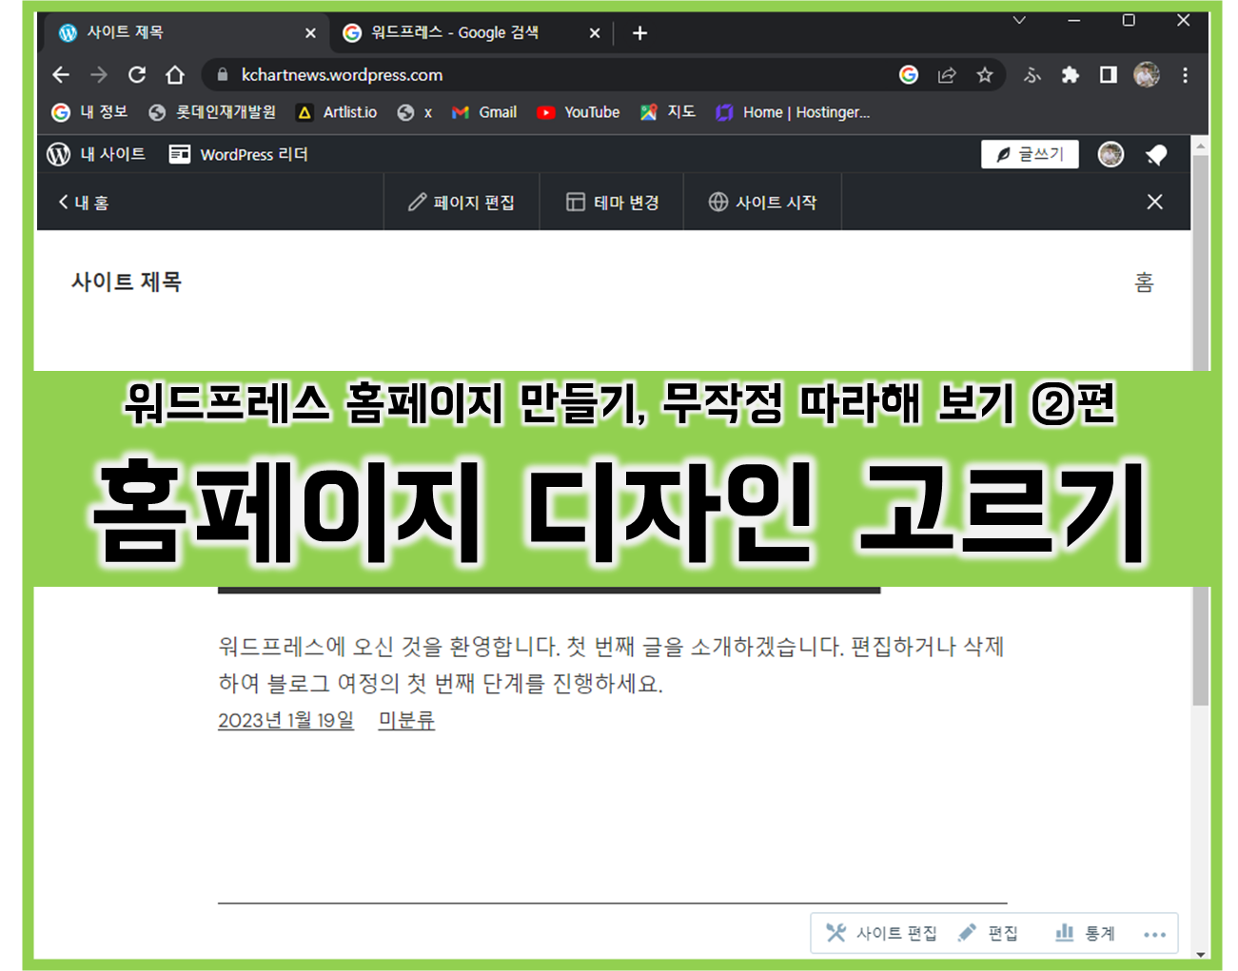Viewport: 1238px width, 971px height.
Task: Close the site preview toolbar
Action: click(x=1154, y=202)
